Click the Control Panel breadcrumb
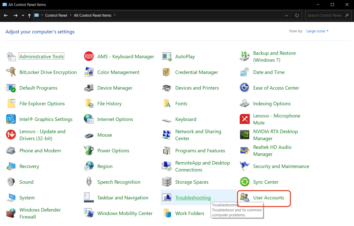This screenshot has width=354, height=226. click(x=56, y=15)
